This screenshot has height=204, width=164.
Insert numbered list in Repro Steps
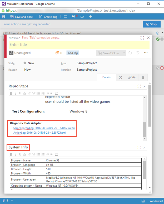(x=43, y=93)
